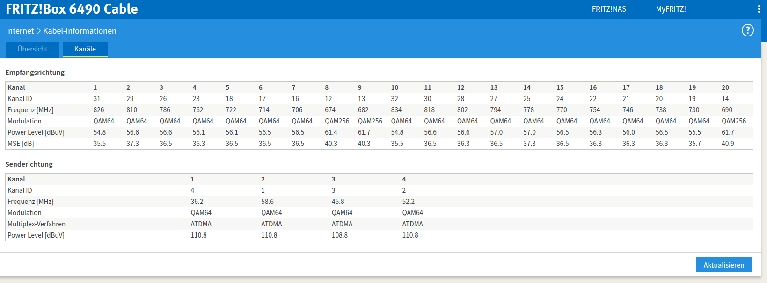Click the Power Level value 55.5

(x=695, y=132)
